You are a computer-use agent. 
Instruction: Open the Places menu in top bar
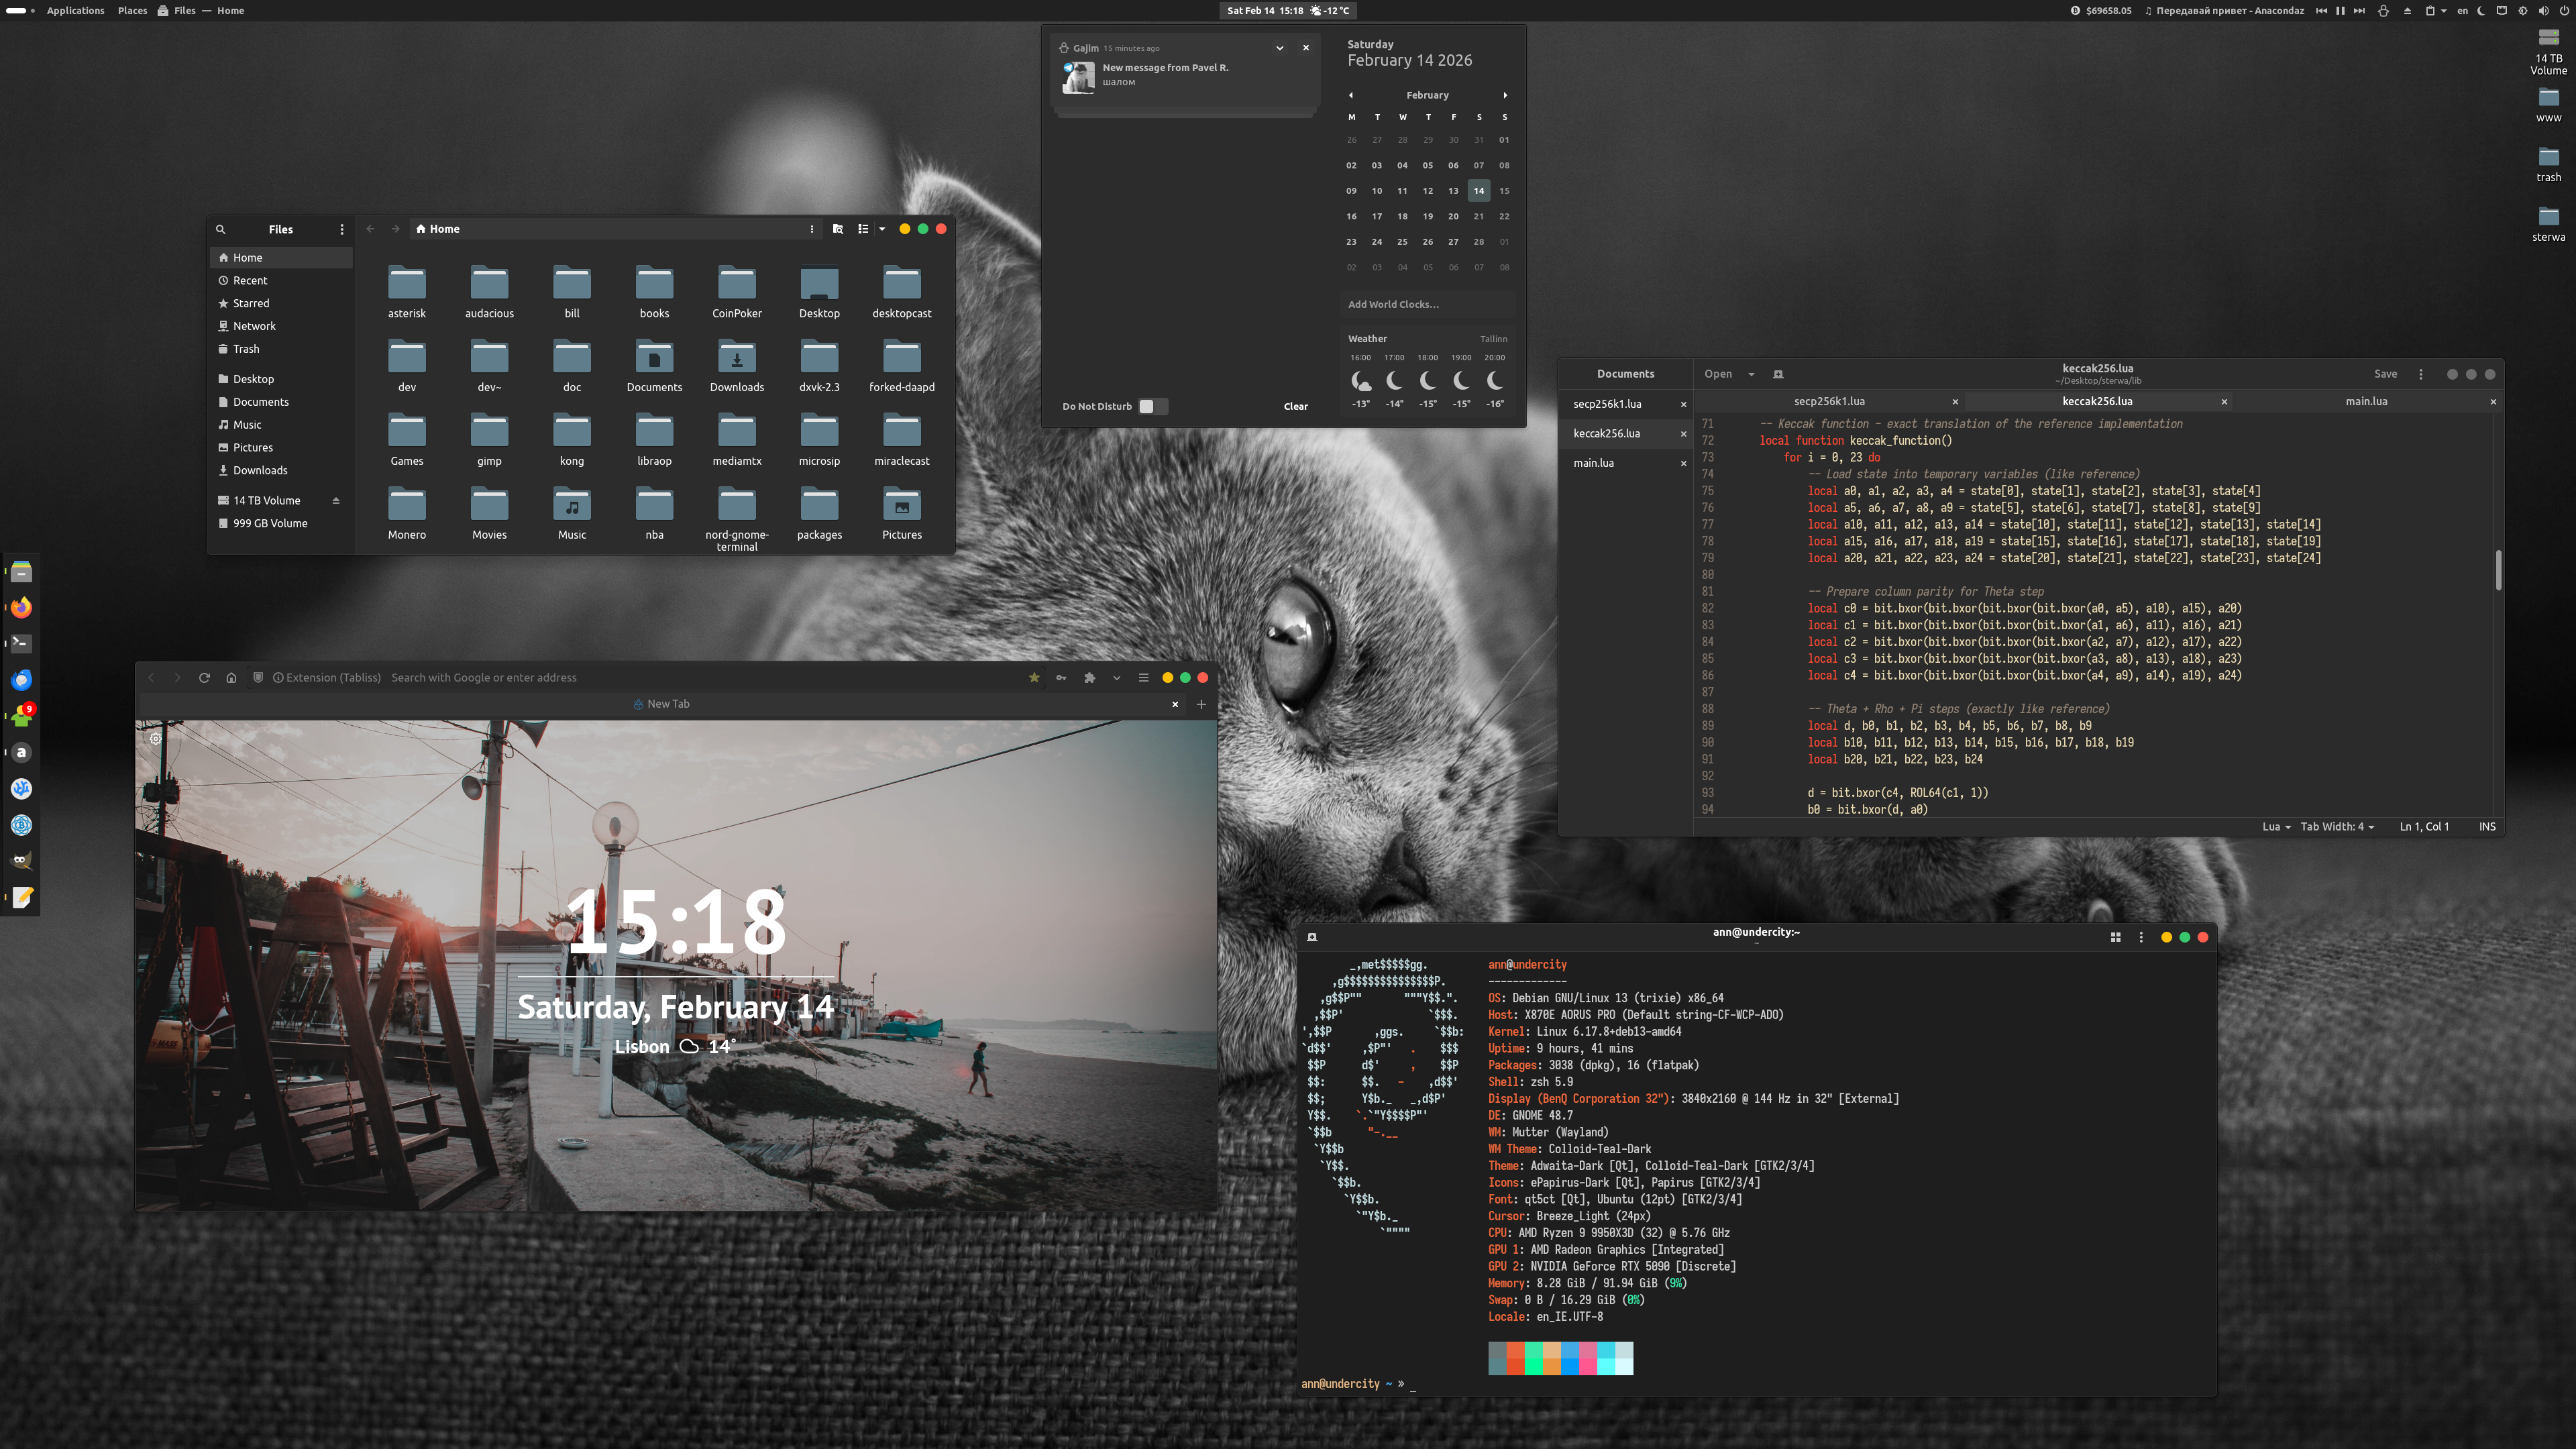[x=132, y=11]
